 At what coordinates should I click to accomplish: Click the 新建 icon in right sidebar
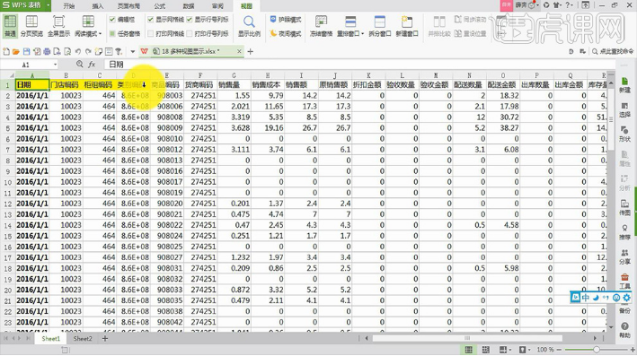tap(624, 85)
